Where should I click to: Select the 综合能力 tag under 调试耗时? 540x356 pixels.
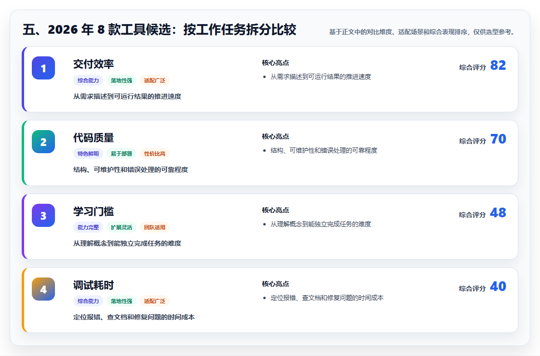(x=88, y=301)
